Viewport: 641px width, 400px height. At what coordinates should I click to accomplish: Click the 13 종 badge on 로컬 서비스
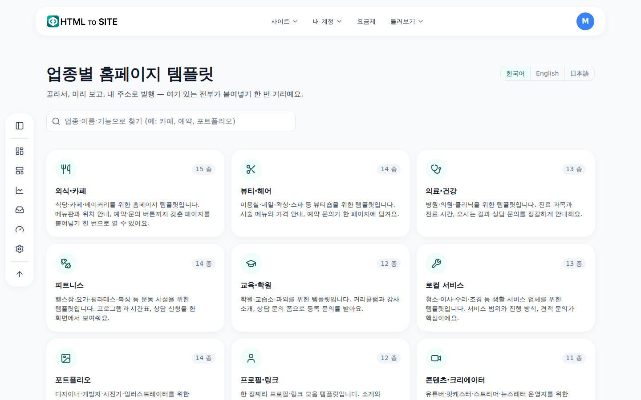[x=574, y=264]
